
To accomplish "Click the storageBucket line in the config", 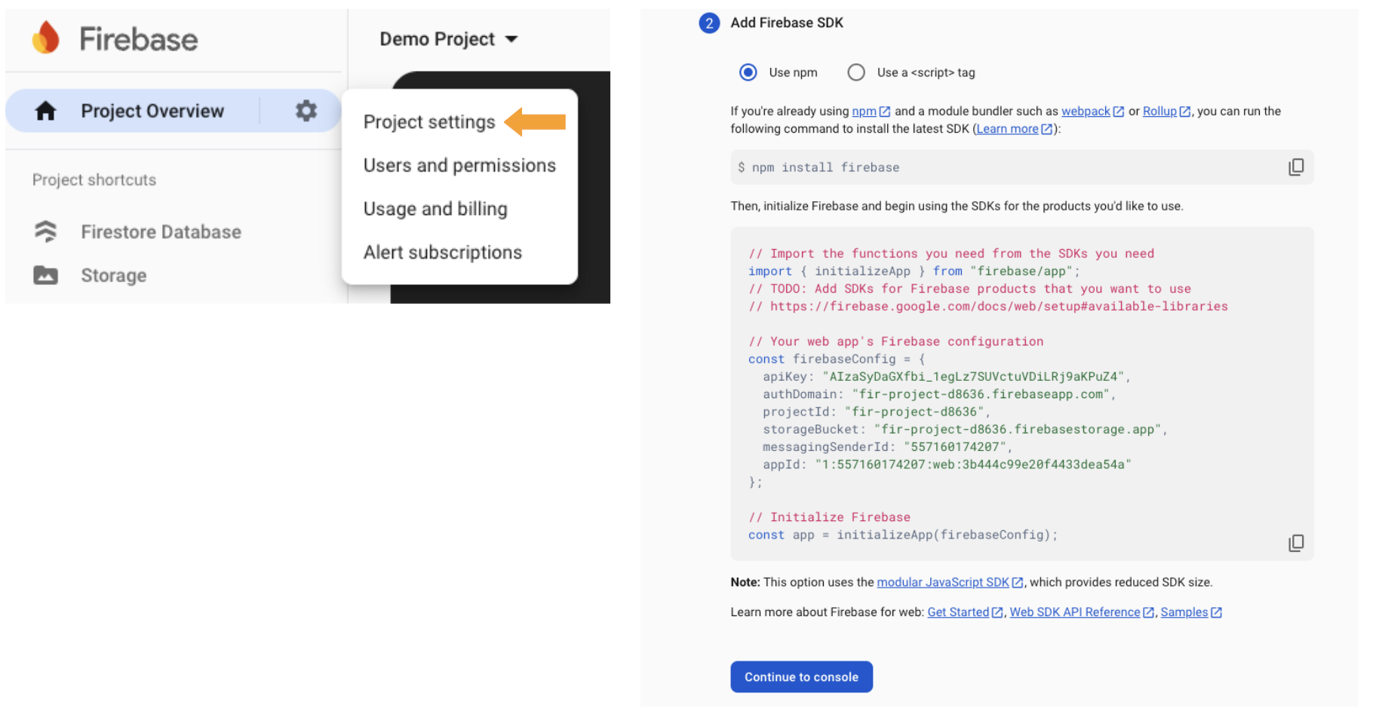I will [965, 429].
